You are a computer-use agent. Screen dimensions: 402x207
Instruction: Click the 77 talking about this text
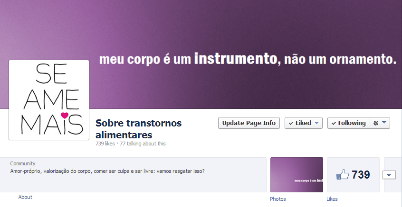pos(143,144)
